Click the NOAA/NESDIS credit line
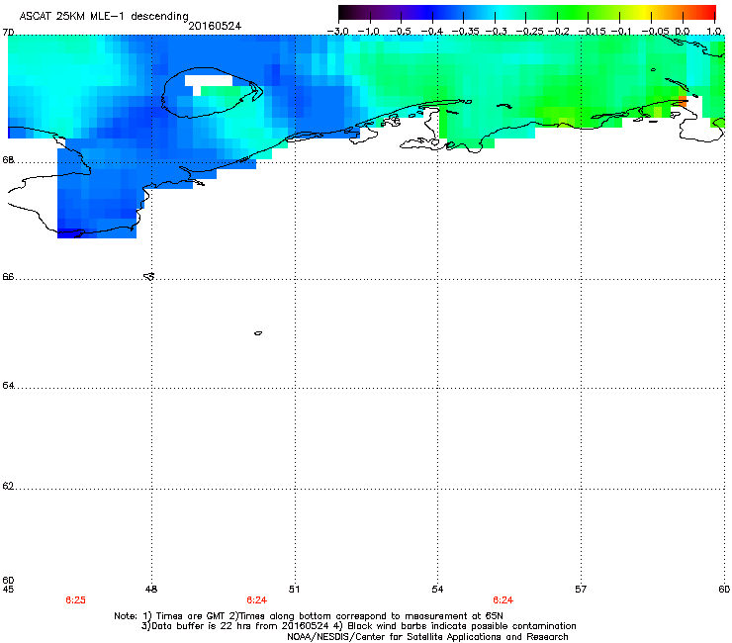The width and height of the screenshot is (732, 643). 427,637
